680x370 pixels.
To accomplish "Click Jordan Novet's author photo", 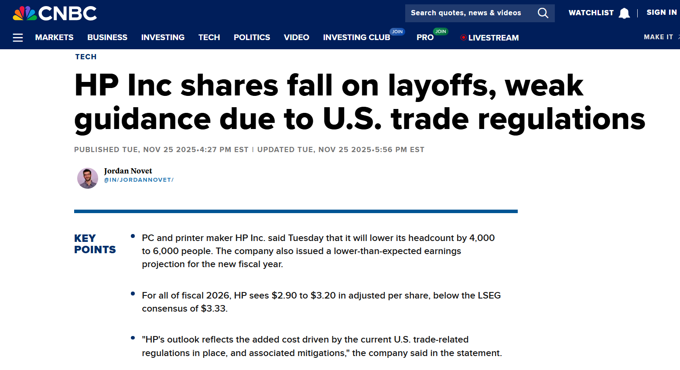I will (x=88, y=178).
